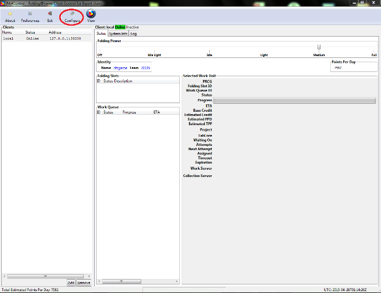The height and width of the screenshot is (293, 381).
Task: Click Total Estimated Points Per Day text
Action: pyautogui.click(x=30, y=289)
